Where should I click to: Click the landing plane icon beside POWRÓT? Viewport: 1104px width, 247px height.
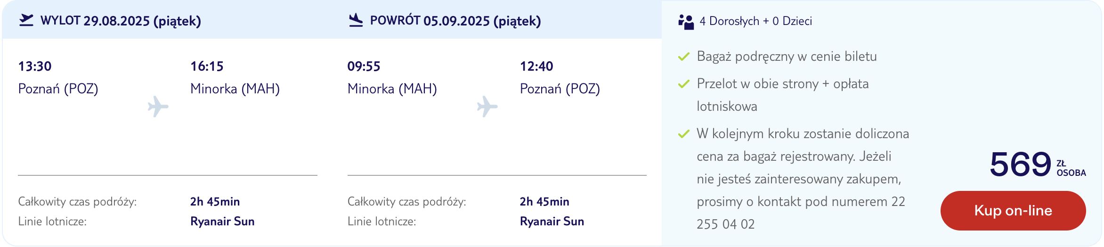point(356,20)
